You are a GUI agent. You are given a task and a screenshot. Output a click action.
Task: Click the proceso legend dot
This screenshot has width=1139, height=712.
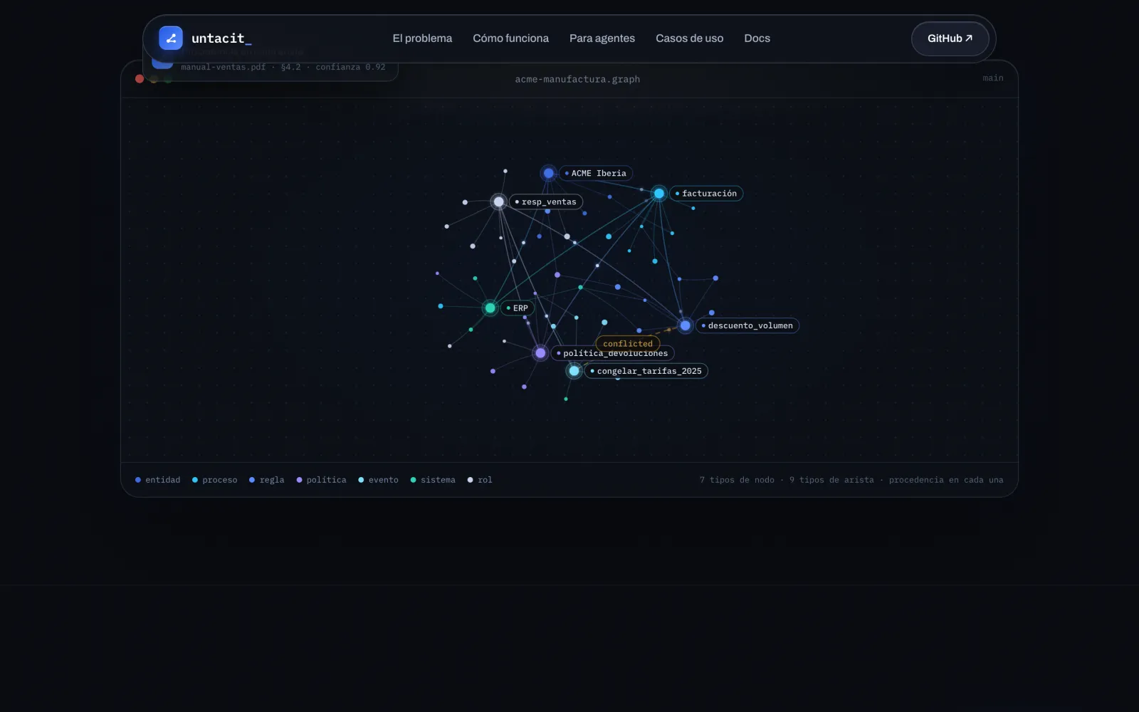[195, 480]
